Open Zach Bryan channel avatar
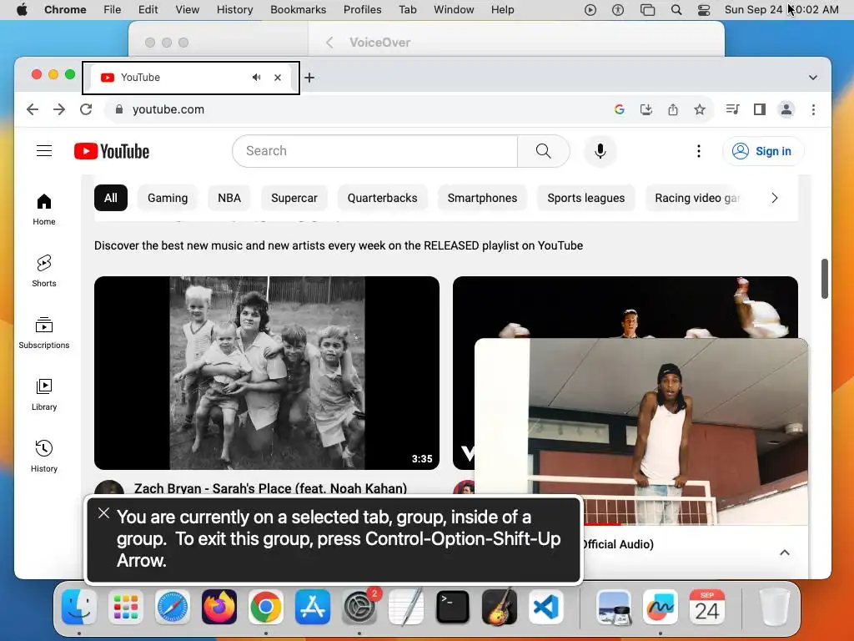The width and height of the screenshot is (854, 641). coord(109,487)
